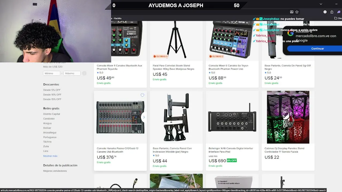This screenshot has width=342, height=192.
Task: Open Base Parlante Corneta Pared Inclinacion Movible title
Action: [172, 150]
